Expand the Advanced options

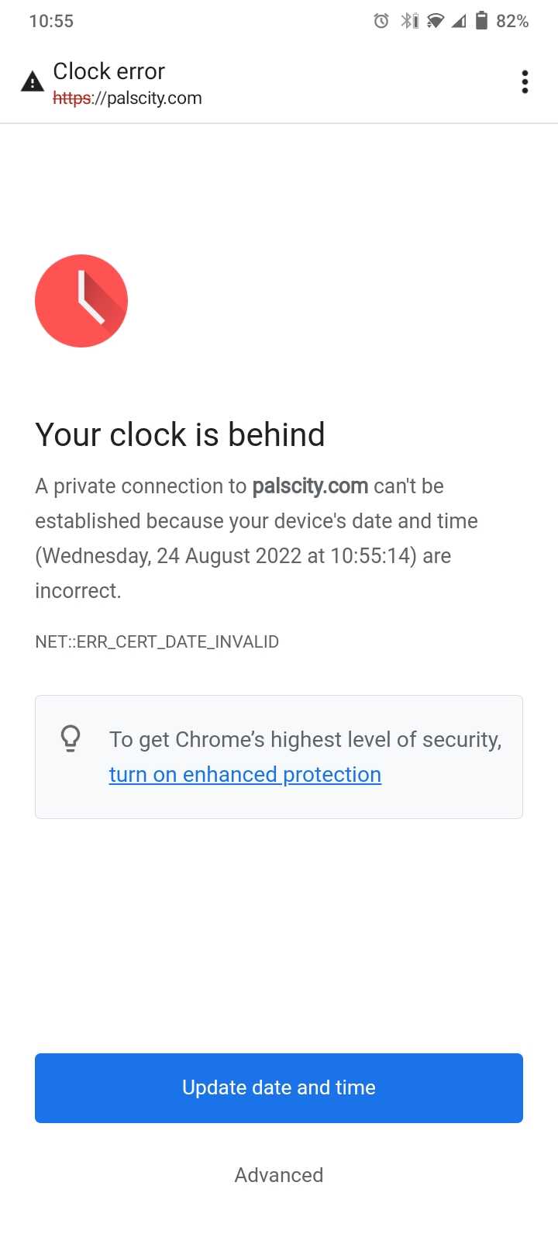coord(279,1175)
